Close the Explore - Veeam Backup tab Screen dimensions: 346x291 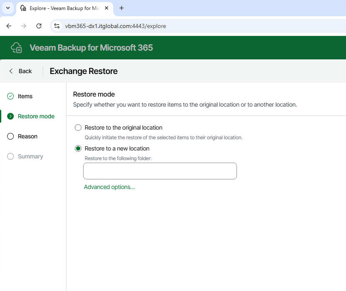[107, 8]
